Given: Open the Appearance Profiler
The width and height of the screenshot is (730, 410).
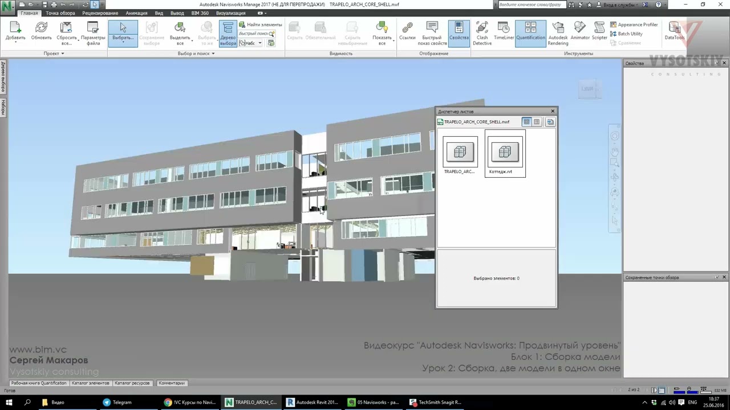Looking at the screenshot, I should 634,24.
